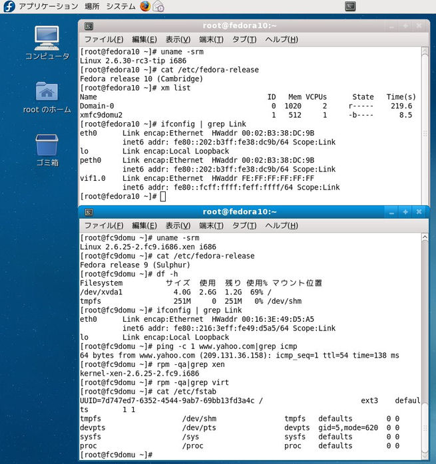Minimize the lower root@fedora10 terminal window

click(391, 212)
